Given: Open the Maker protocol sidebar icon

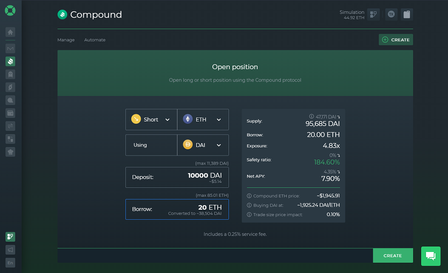Looking at the screenshot, I should coord(10,48).
